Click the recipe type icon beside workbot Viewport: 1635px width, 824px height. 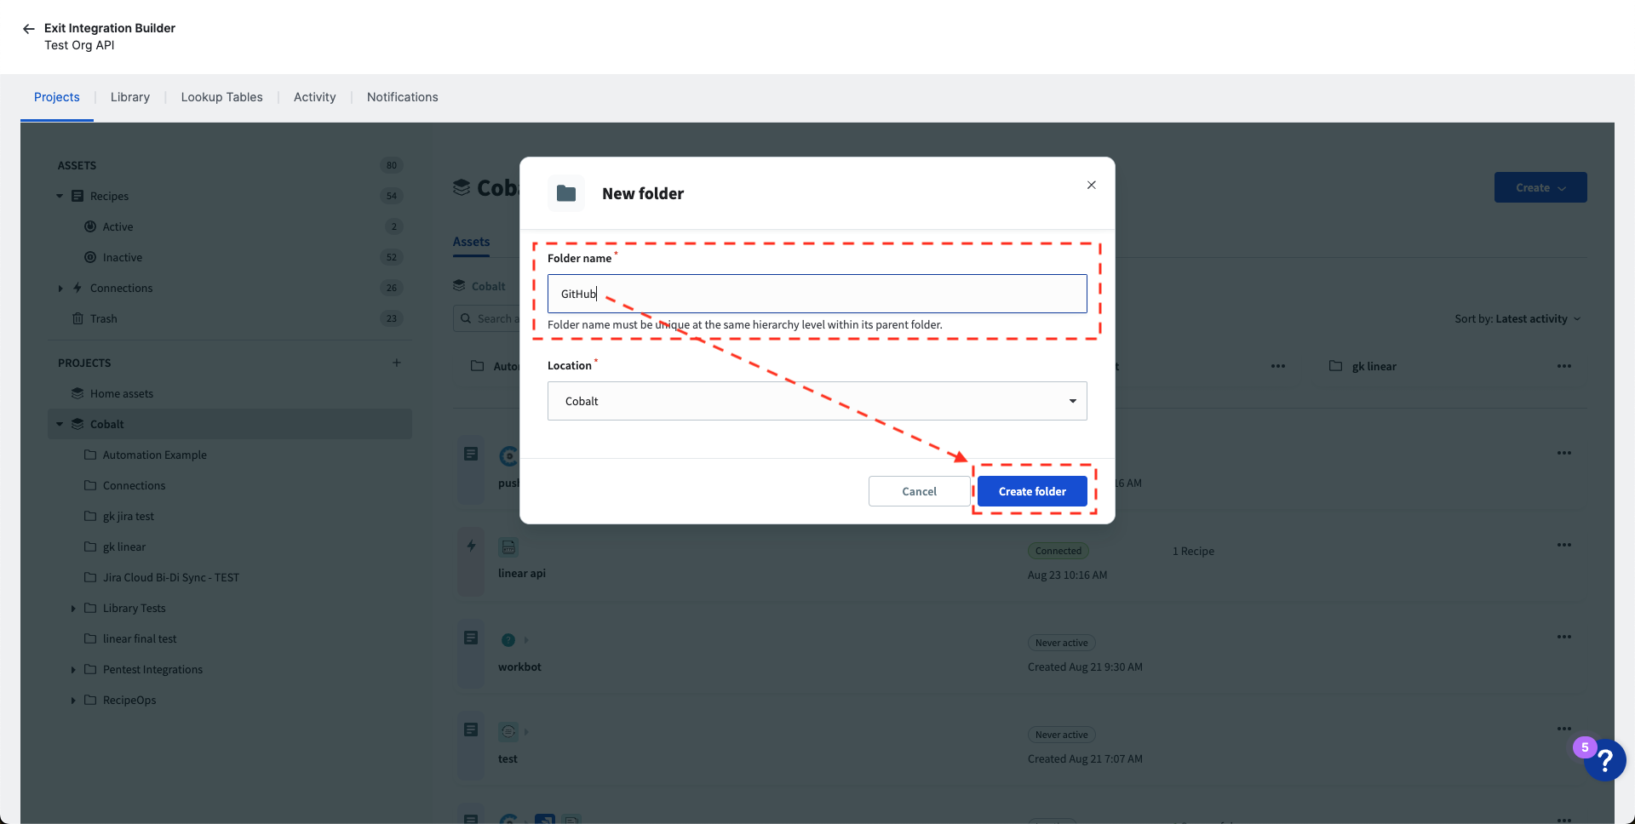pos(471,638)
